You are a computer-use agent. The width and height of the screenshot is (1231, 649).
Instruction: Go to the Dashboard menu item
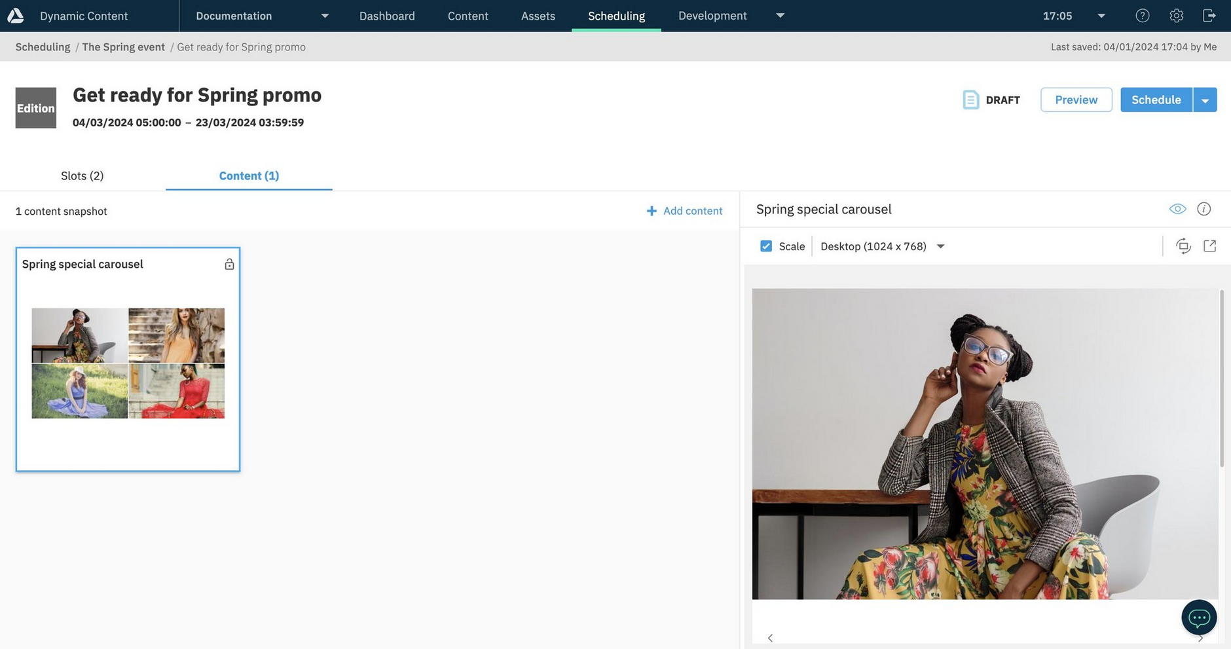coord(386,16)
